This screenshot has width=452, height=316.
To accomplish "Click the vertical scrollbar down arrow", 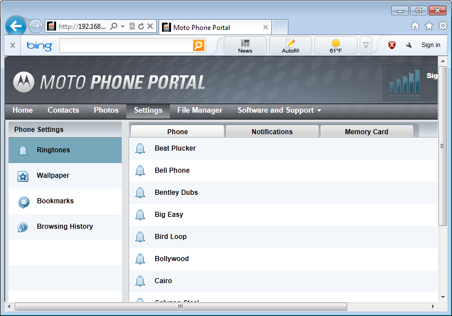I will [x=443, y=297].
